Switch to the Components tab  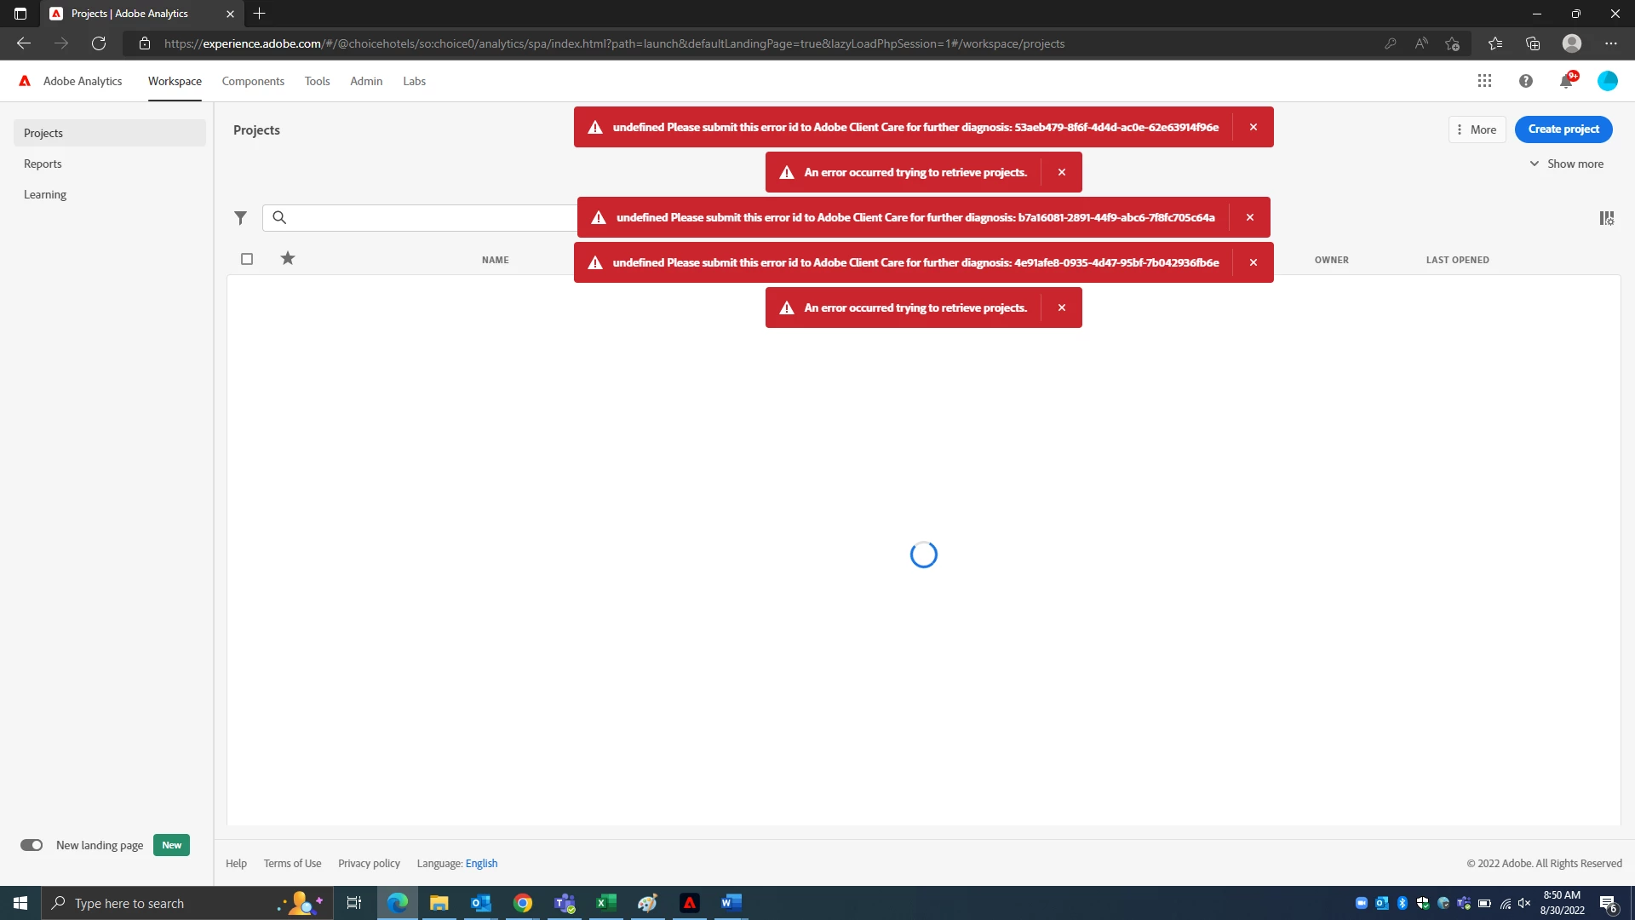pyautogui.click(x=253, y=81)
